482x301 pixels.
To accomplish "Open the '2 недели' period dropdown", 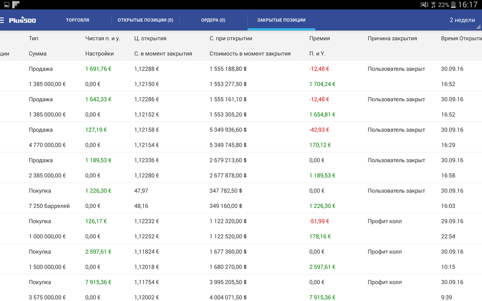I will pyautogui.click(x=462, y=20).
